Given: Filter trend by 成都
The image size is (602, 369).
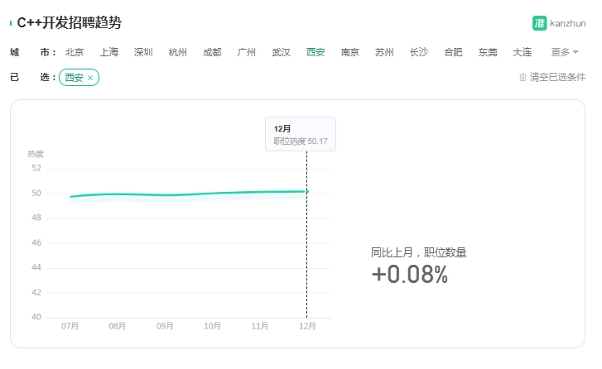Looking at the screenshot, I should (x=212, y=52).
